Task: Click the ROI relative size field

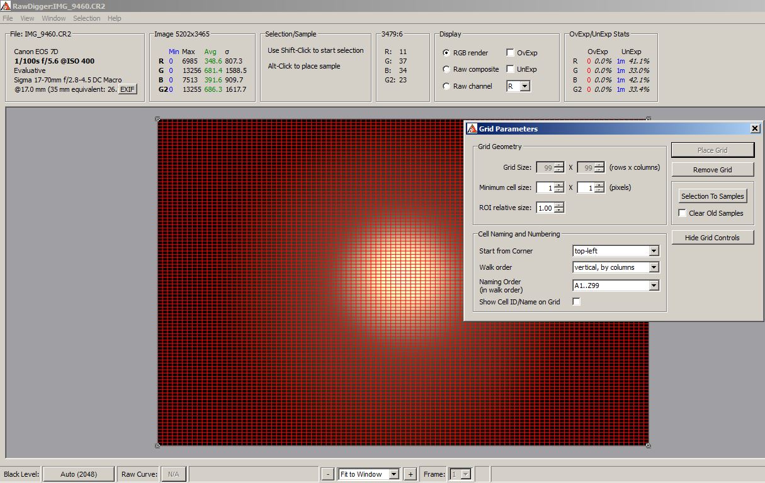Action: point(545,208)
